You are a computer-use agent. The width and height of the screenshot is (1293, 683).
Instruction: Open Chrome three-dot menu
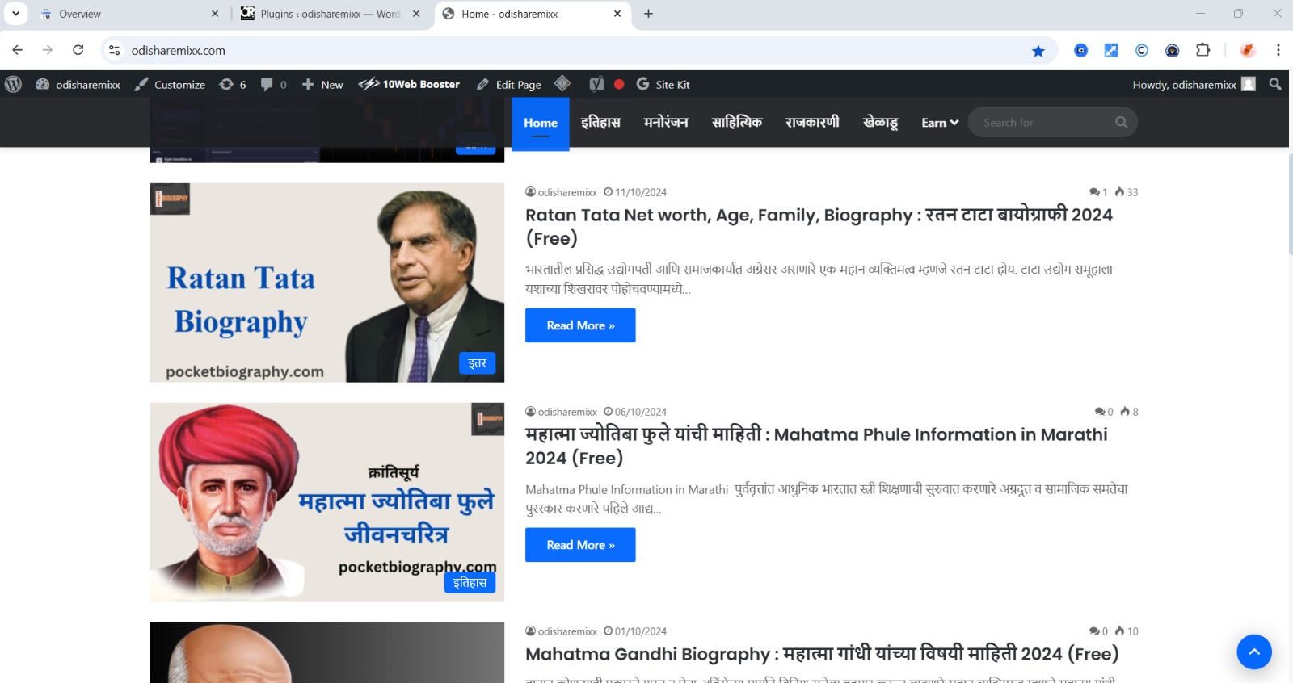1278,50
